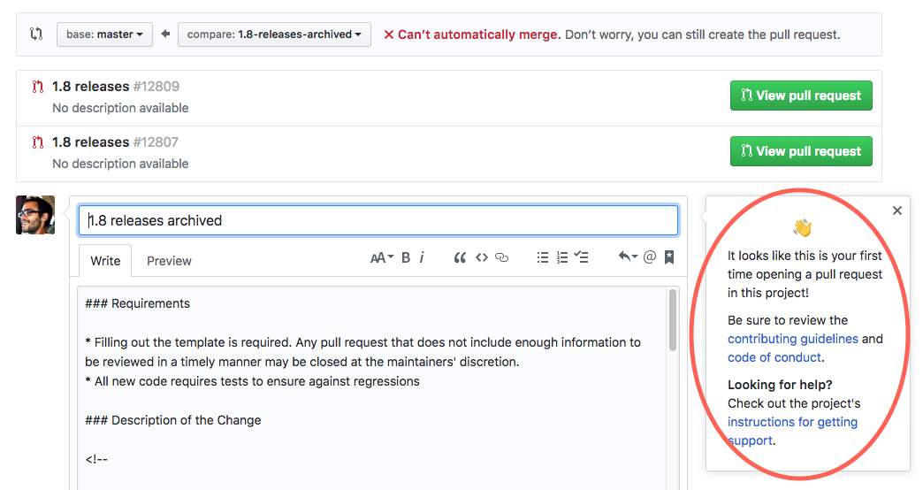View pull request #12809
This screenshot has height=490, width=923.
point(801,96)
